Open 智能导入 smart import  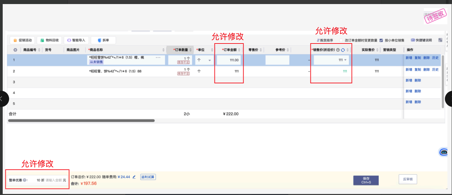point(76,40)
